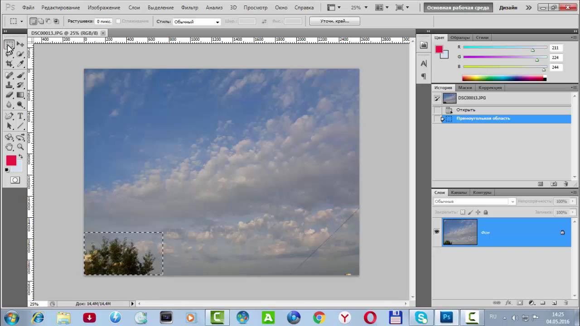Image resolution: width=580 pixels, height=326 pixels.
Task: Open the tool preset picker arrow
Action: point(21,21)
